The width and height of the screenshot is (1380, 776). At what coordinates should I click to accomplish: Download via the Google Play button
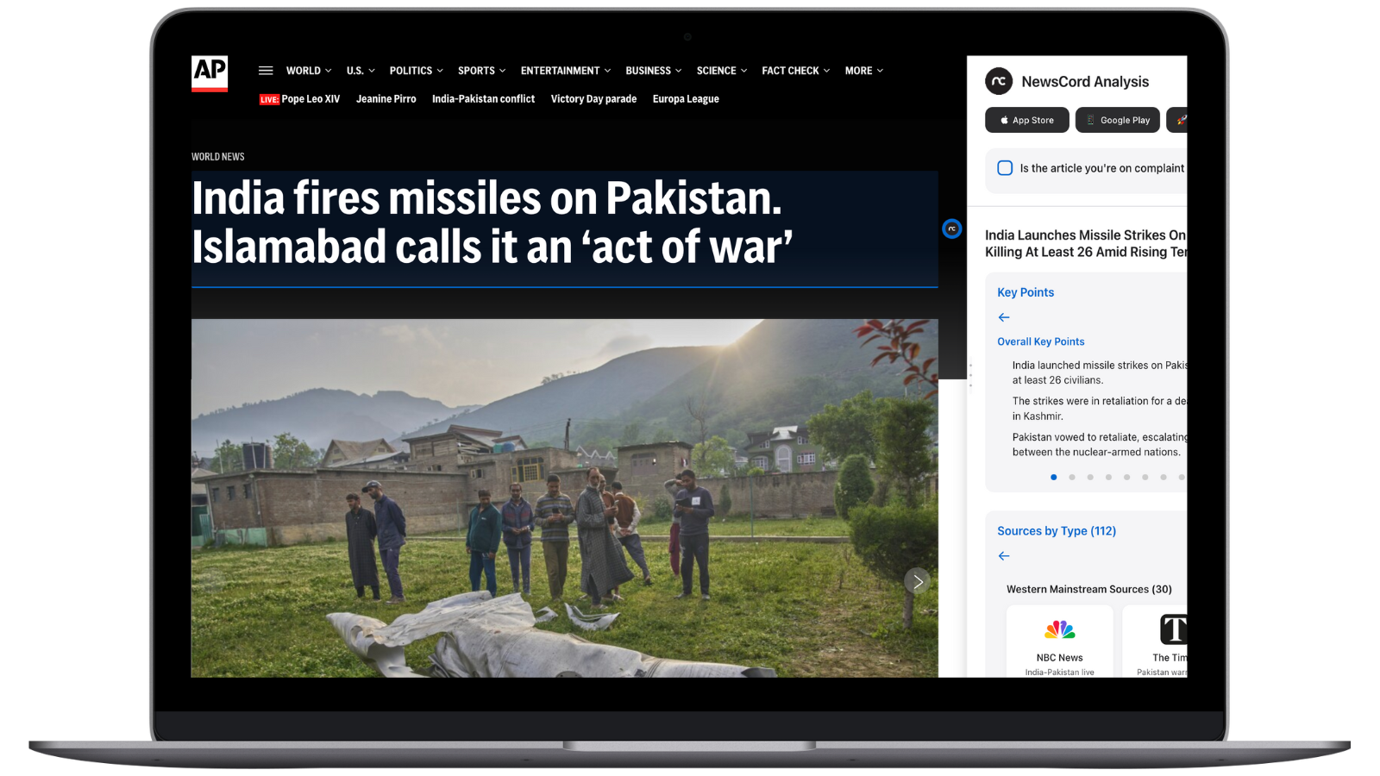tap(1118, 120)
